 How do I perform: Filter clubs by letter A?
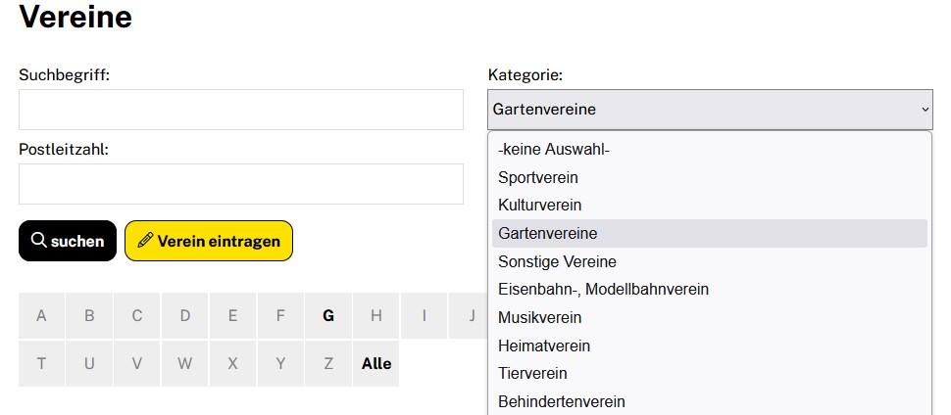tap(41, 315)
